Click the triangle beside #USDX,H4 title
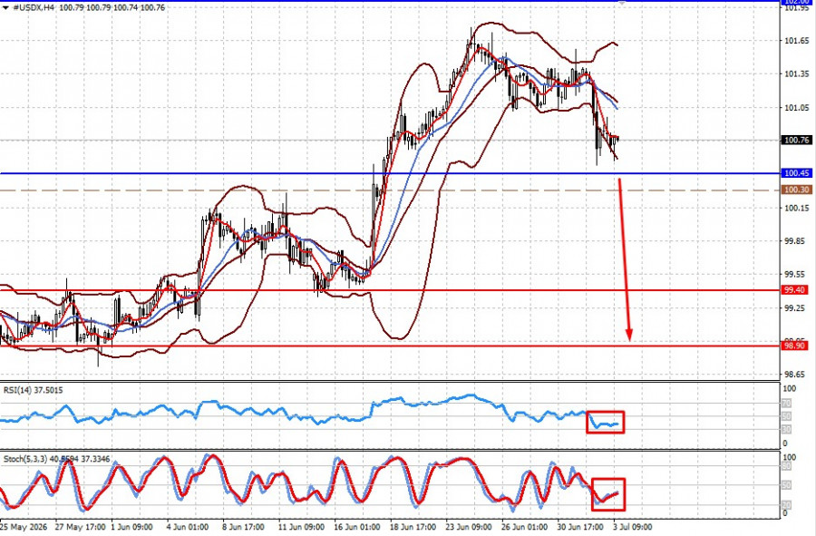The height and width of the screenshot is (536, 816). 5,8
